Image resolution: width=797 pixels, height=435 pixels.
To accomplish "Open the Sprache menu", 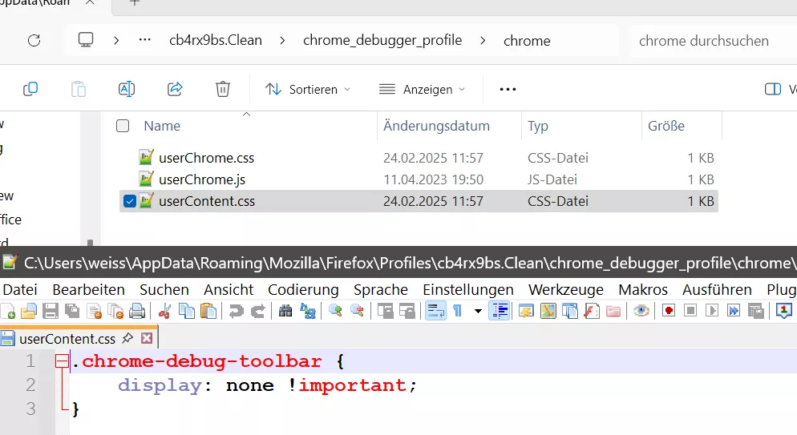I will point(381,289).
